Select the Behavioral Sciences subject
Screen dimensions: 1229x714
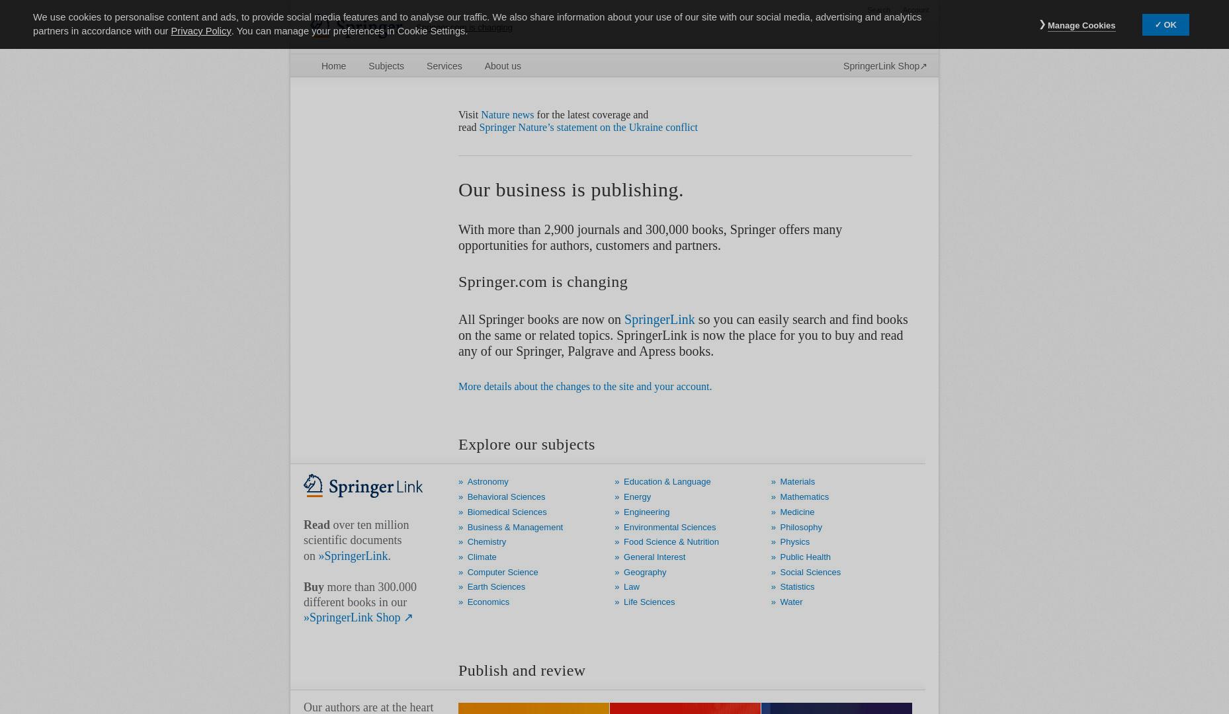click(506, 497)
